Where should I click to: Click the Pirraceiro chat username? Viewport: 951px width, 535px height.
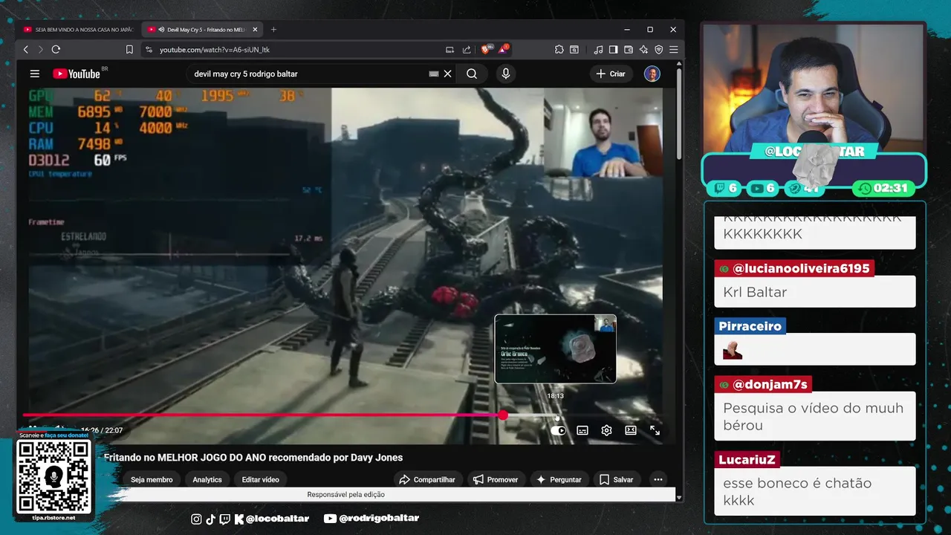pyautogui.click(x=750, y=325)
